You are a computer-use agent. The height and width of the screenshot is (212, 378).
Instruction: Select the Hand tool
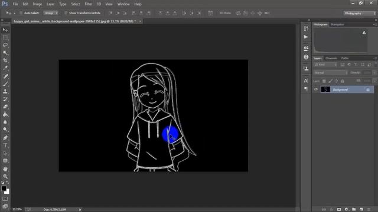click(5, 169)
